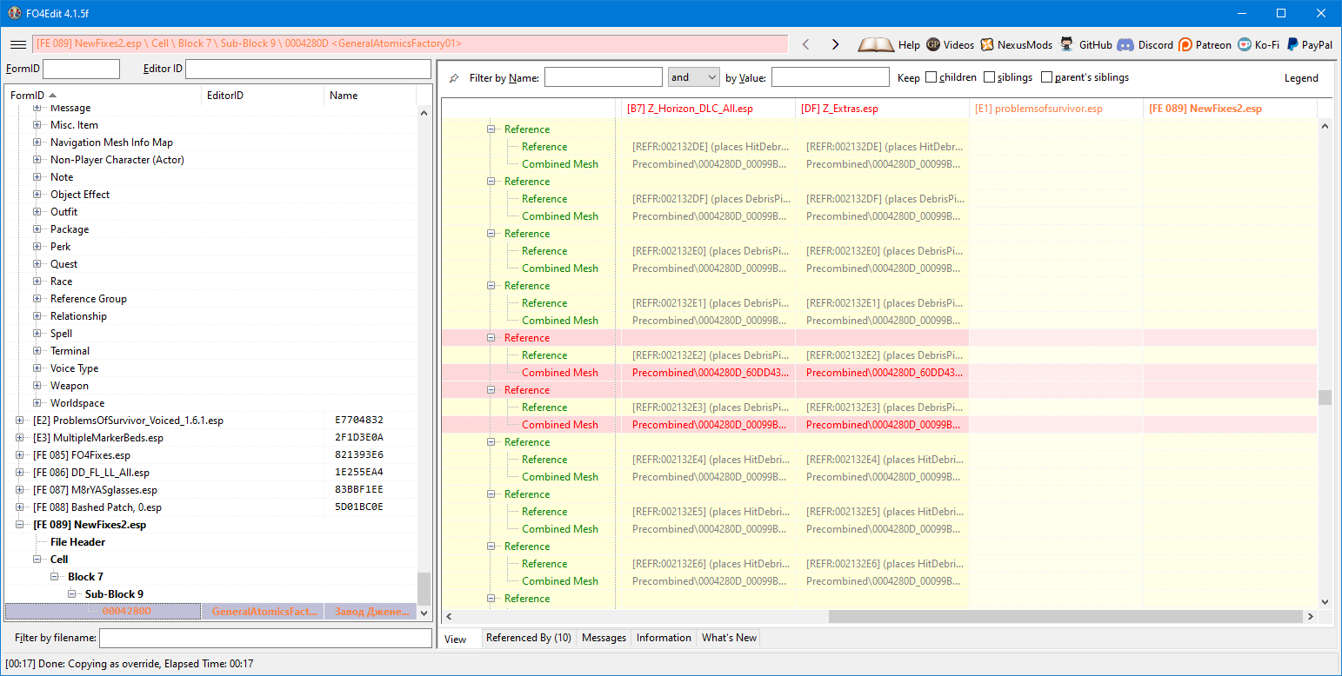Open the Messages tab
1342x676 pixels.
click(x=604, y=638)
